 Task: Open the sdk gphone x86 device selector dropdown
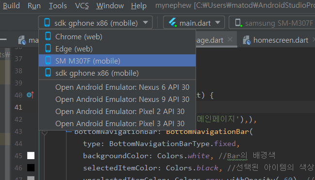96,23
